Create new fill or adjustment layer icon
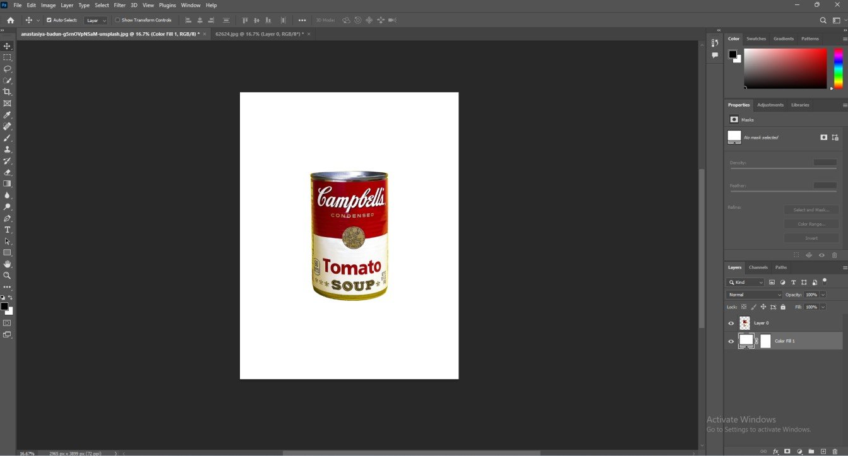The width and height of the screenshot is (848, 456). 799,452
